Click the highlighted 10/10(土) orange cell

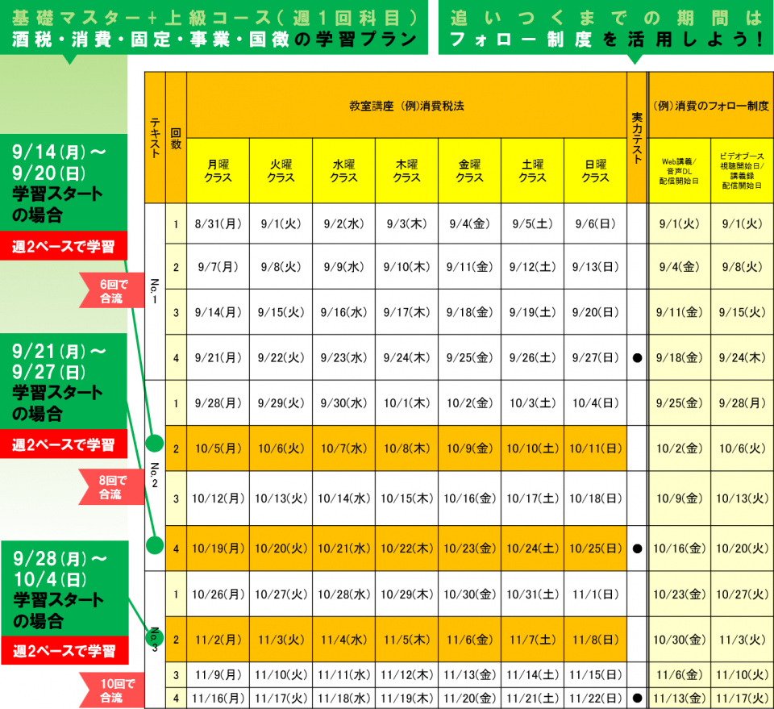(x=532, y=448)
